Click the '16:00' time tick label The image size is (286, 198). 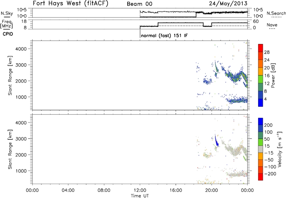(x=176, y=190)
